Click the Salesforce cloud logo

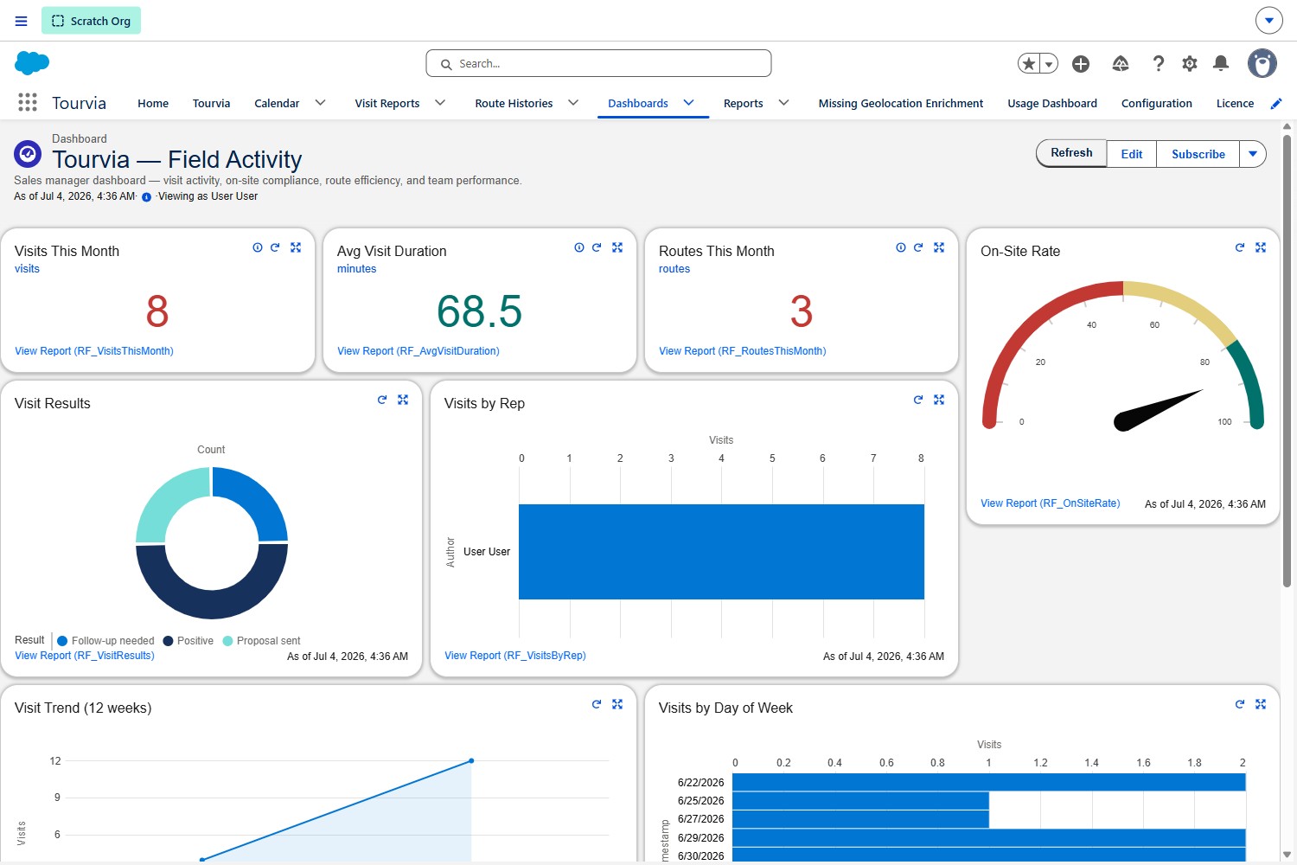click(x=32, y=63)
